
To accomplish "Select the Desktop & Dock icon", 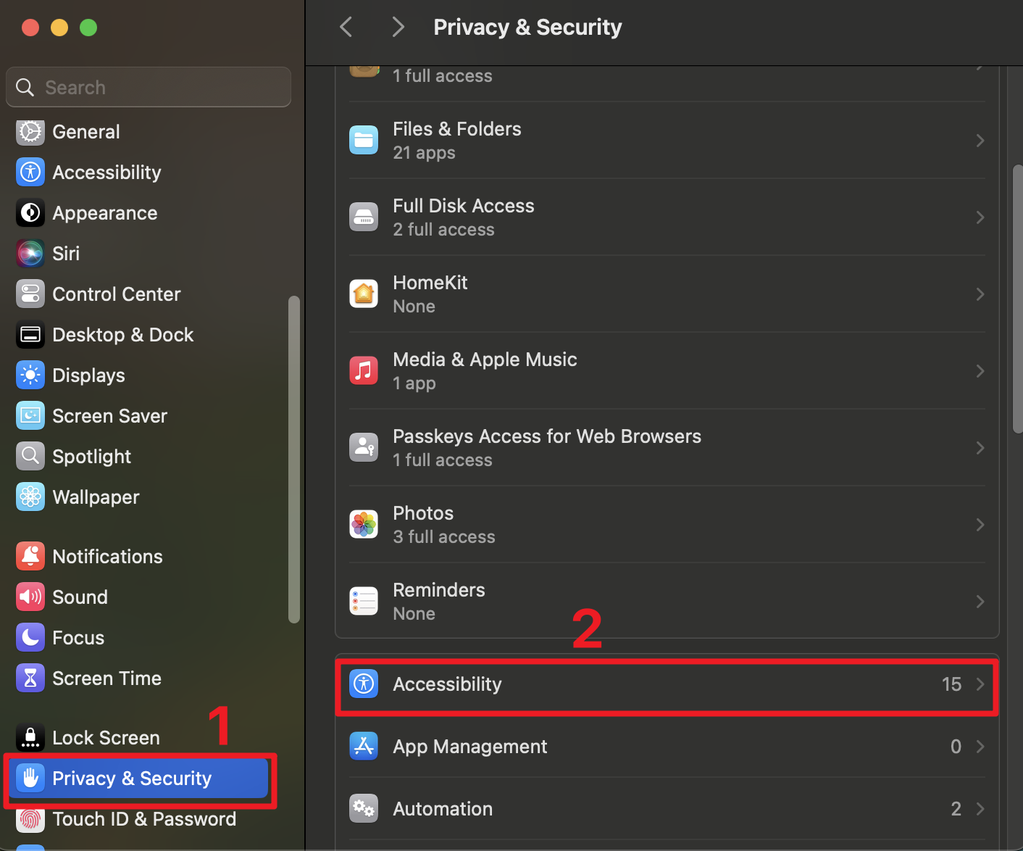I will 30,335.
